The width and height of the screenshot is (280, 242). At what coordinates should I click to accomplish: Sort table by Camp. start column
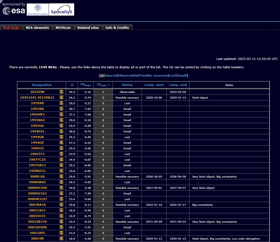click(x=154, y=85)
